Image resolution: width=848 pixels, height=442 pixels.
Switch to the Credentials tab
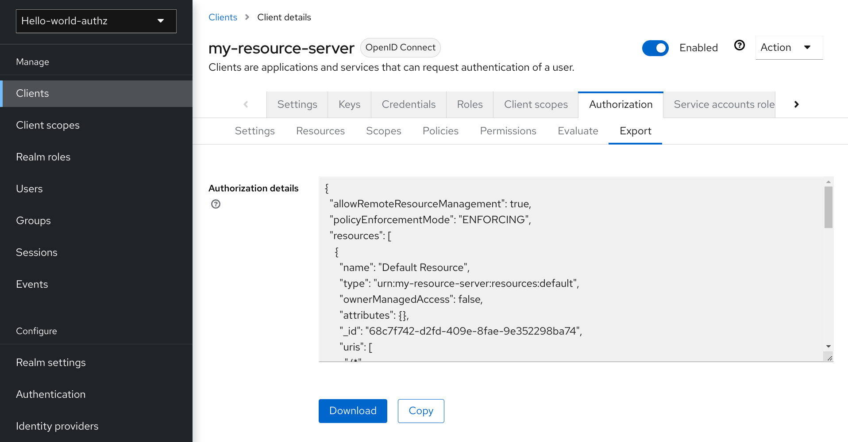point(408,104)
